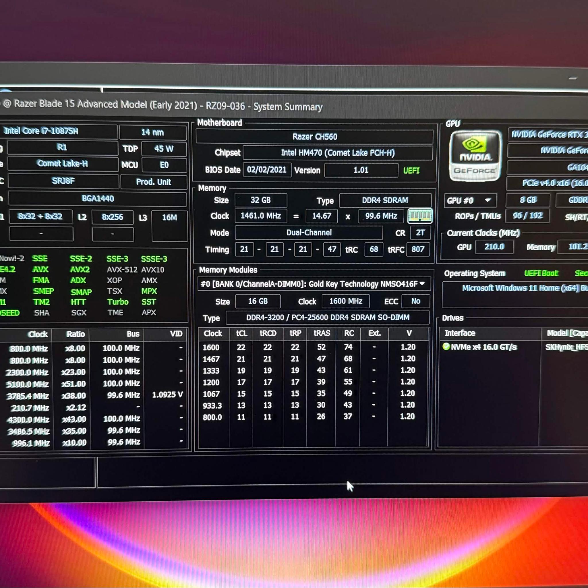
Task: Click the DDR4-3200 / PC4-25600 type field
Action: [328, 318]
